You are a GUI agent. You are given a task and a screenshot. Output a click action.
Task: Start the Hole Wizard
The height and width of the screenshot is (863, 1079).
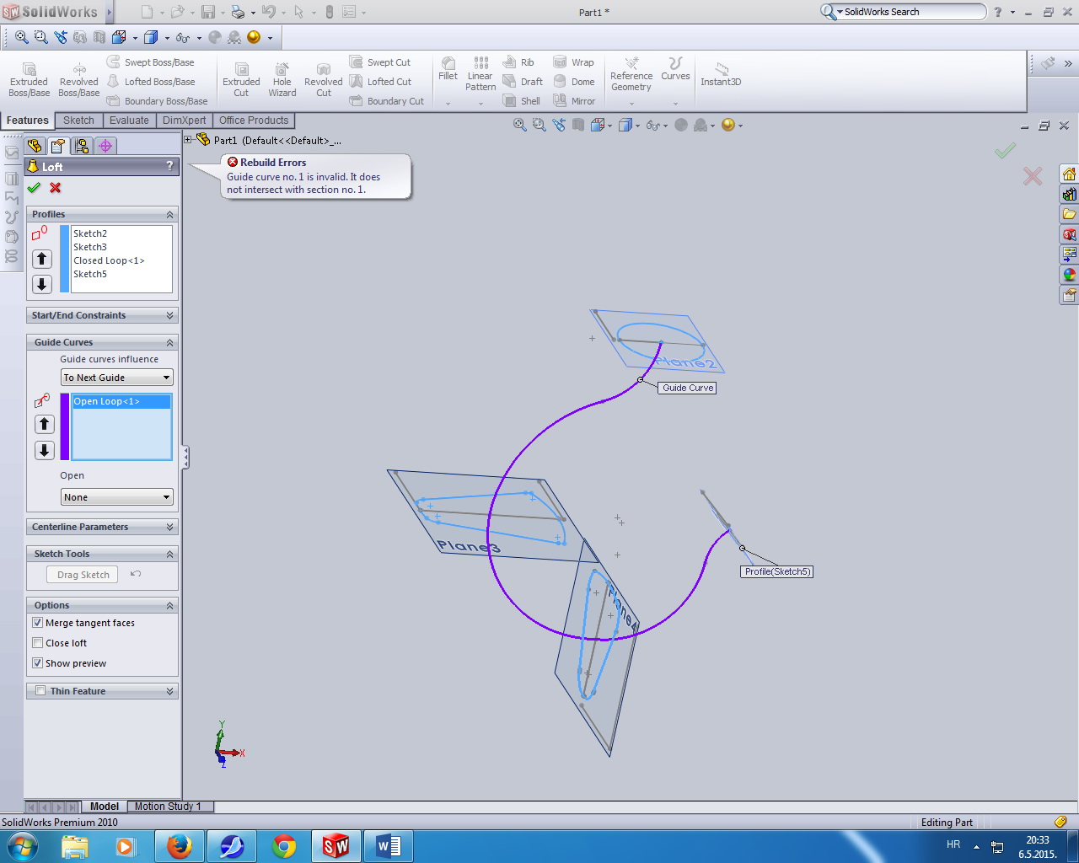click(x=282, y=76)
